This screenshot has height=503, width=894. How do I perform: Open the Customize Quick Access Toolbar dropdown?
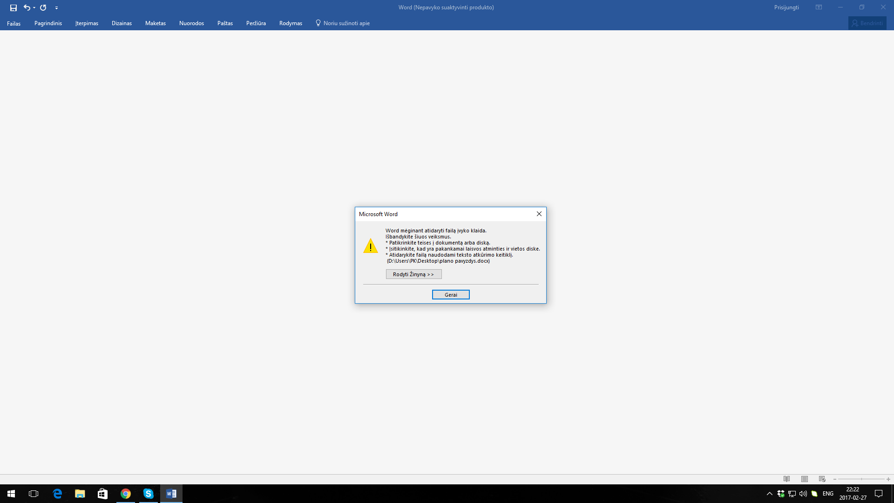pos(56,7)
